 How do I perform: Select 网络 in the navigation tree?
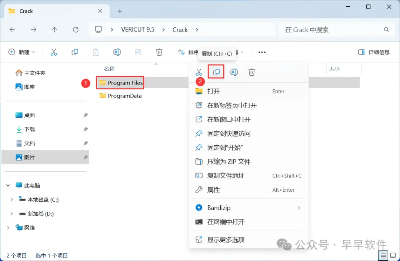[x=25, y=228]
